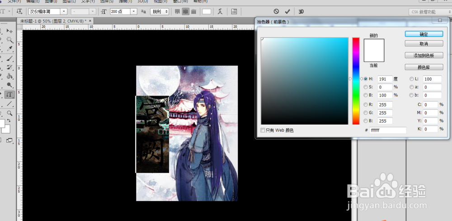This screenshot has height=221, width=452.
Task: Open the font size dropdown arrow
Action: tap(134, 12)
